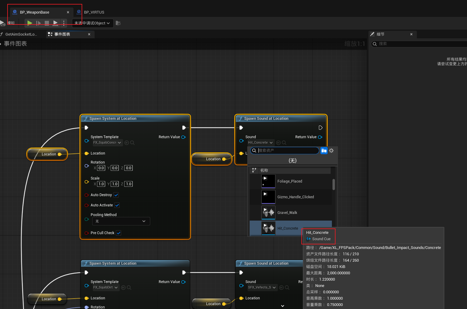Open SFX_Vefects_S sound dropdown

(262, 288)
